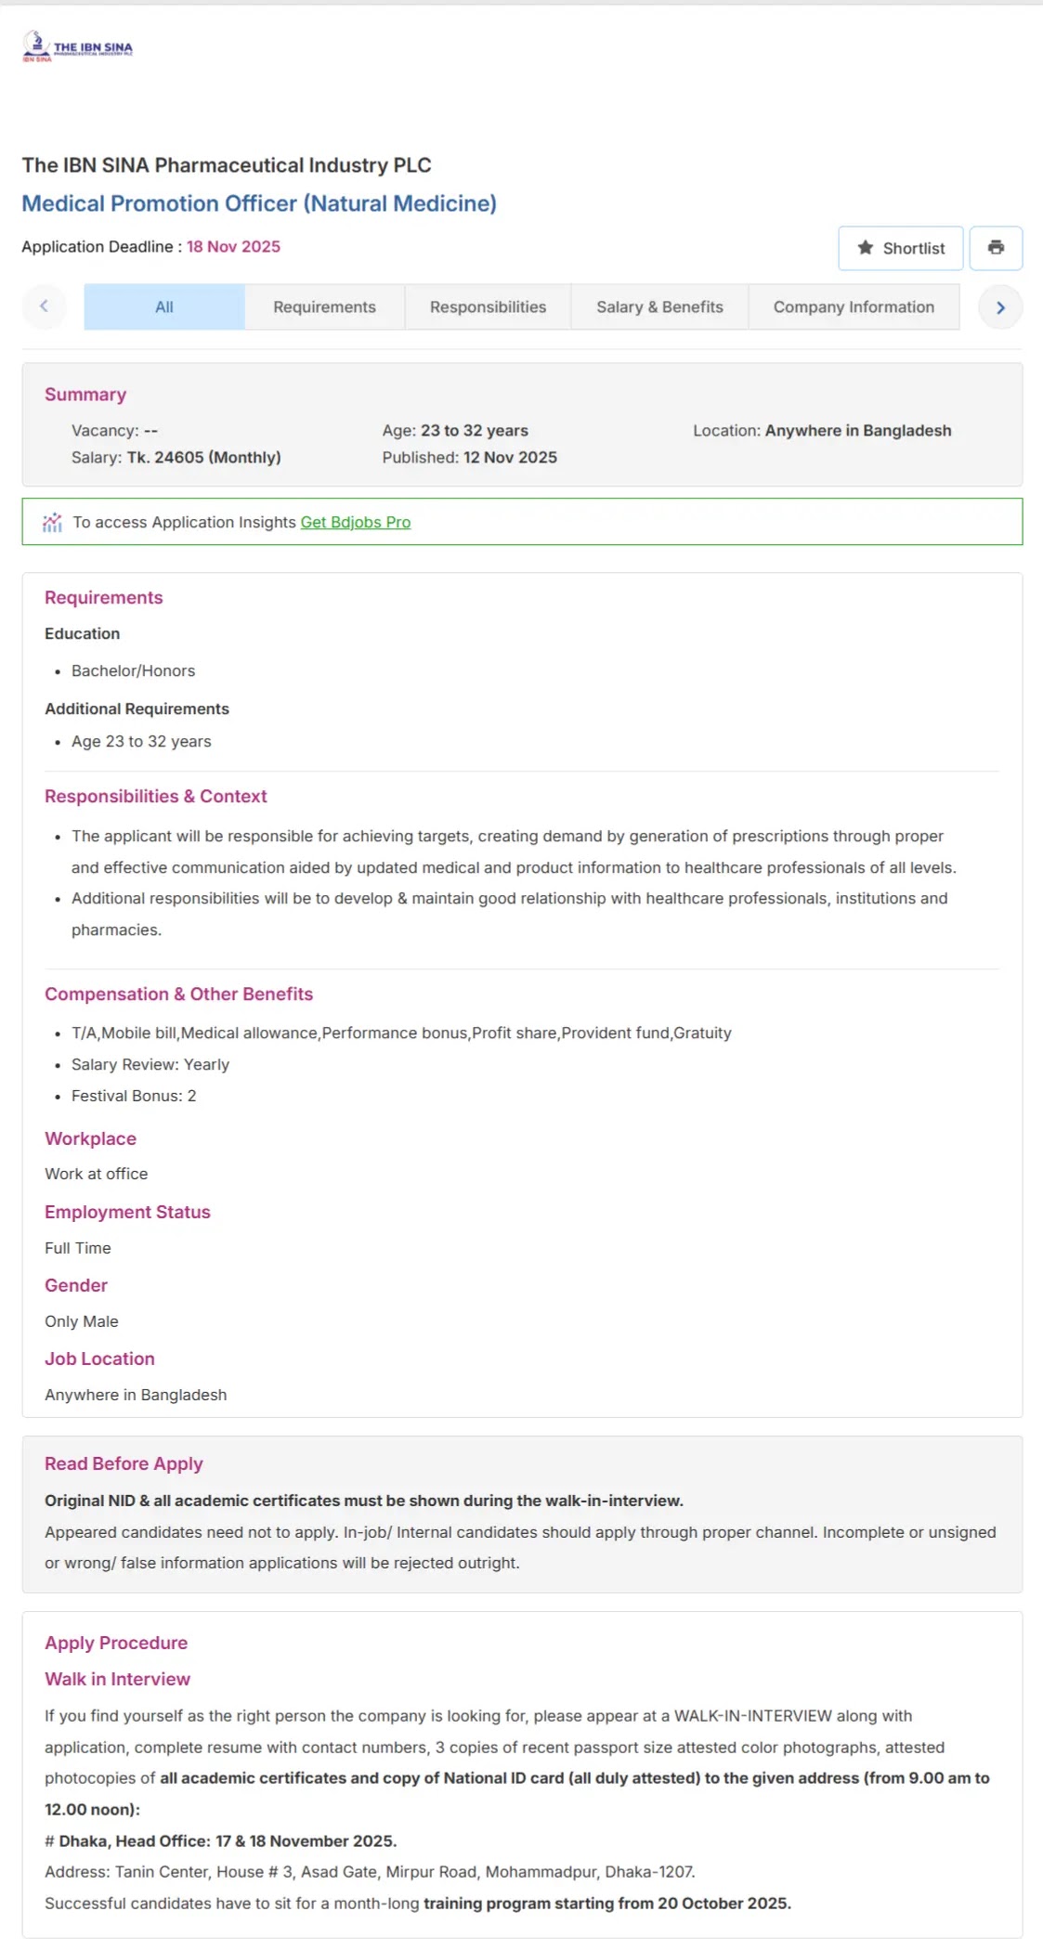Click the Summary section heading
Image resolution: width=1043 pixels, height=1950 pixels.
[x=85, y=395]
